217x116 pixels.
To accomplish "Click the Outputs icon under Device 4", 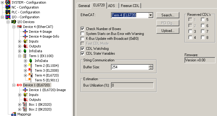I will click(x=26, y=46).
